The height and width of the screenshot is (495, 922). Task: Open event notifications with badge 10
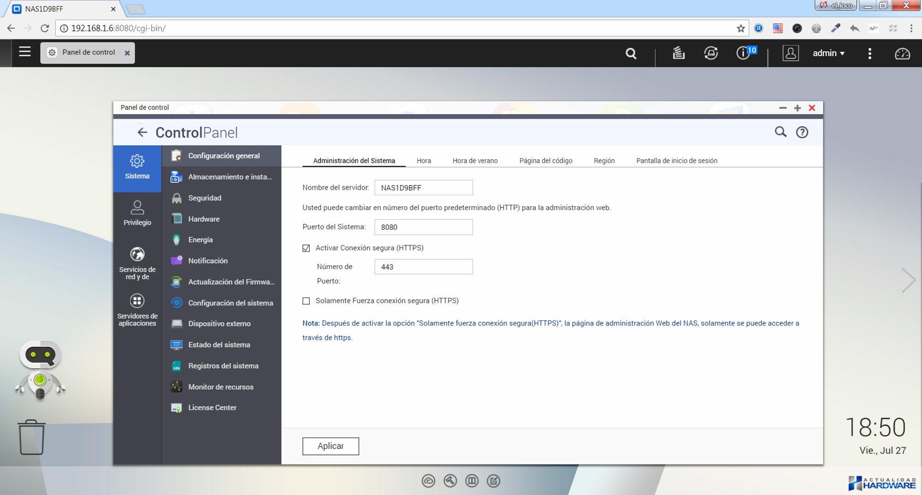744,53
